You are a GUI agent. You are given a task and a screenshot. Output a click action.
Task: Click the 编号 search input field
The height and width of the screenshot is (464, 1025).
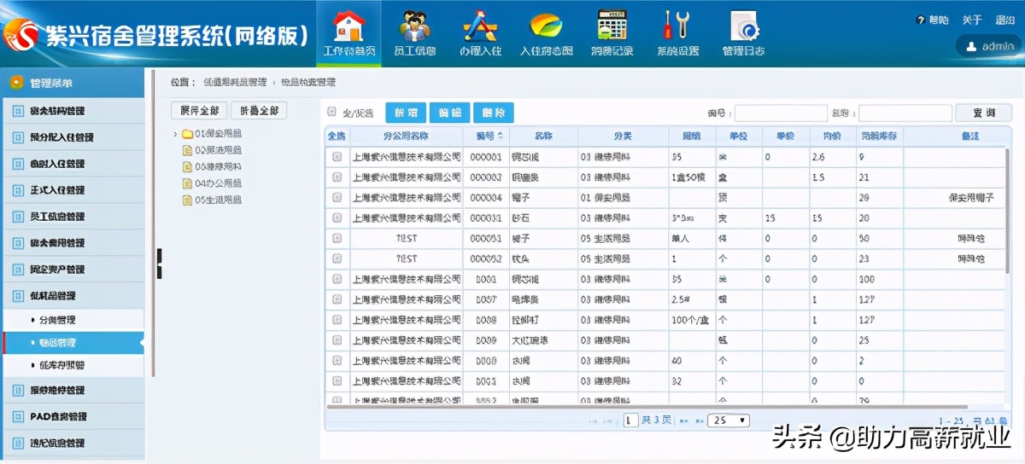click(781, 113)
